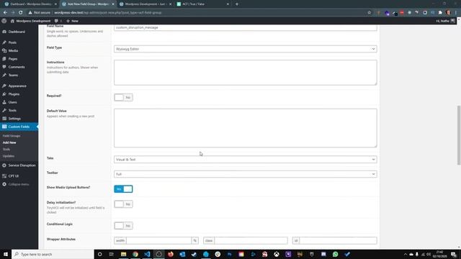Open the Chrome extensions puzzle icon
The height and width of the screenshot is (259, 461).
click(x=440, y=13)
